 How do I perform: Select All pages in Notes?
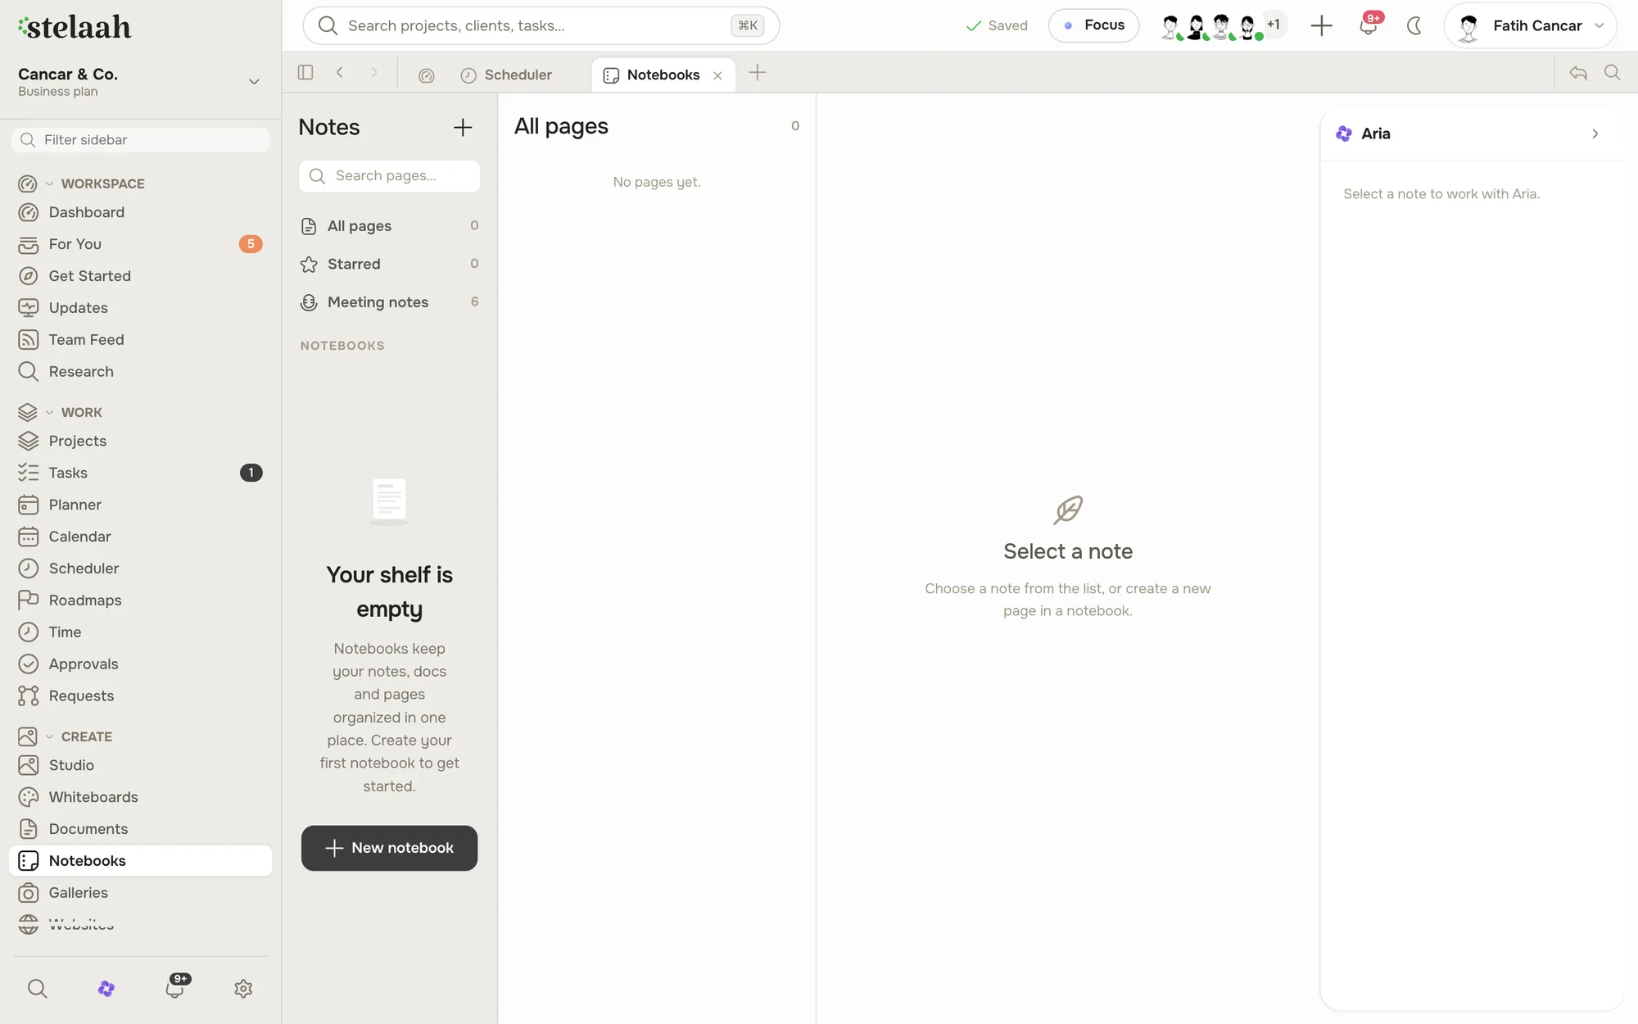[x=389, y=226]
